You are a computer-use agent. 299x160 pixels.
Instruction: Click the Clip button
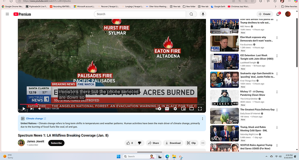(192, 143)
